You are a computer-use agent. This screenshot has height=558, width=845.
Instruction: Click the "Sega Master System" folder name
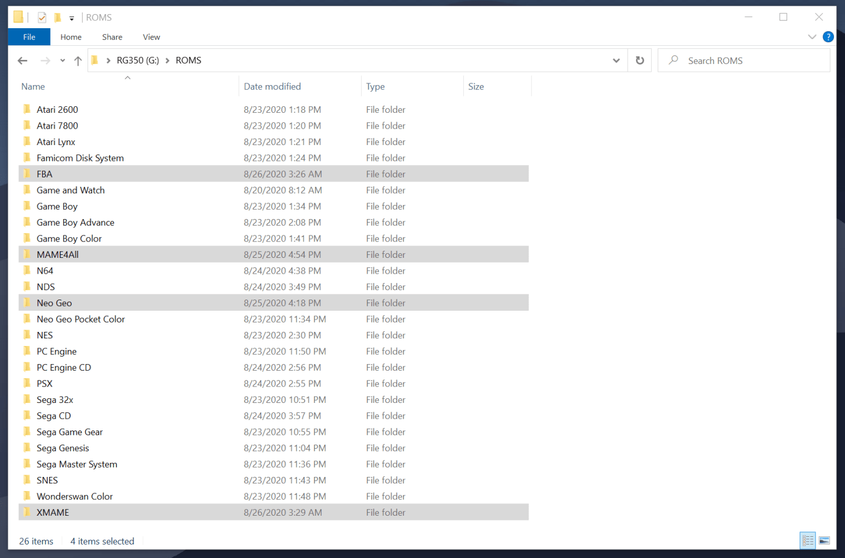tap(77, 464)
